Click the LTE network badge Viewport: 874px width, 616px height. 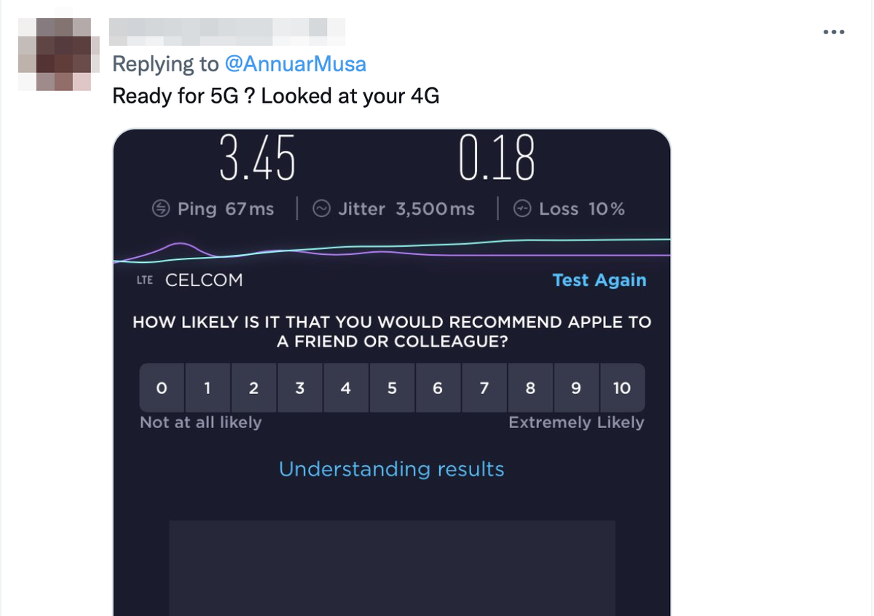pos(145,280)
